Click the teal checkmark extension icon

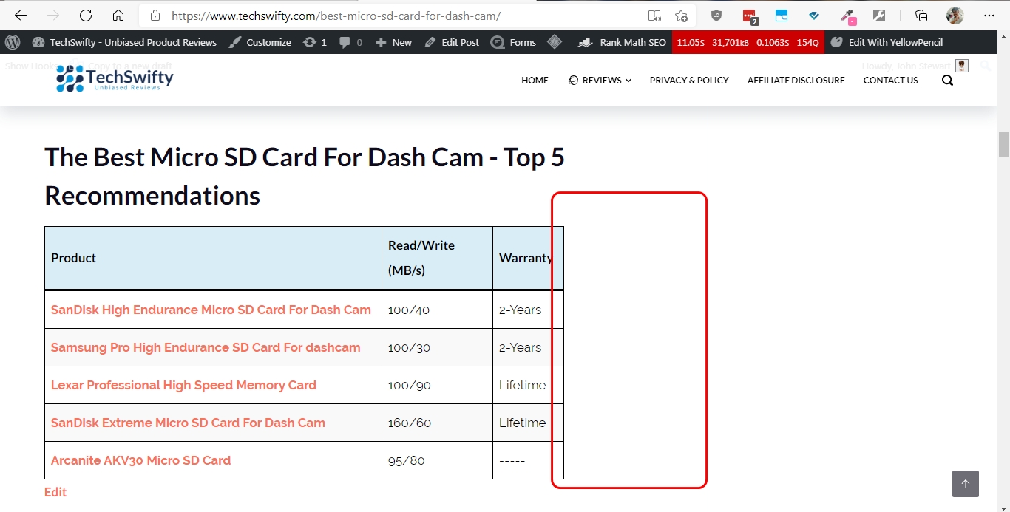tap(814, 16)
